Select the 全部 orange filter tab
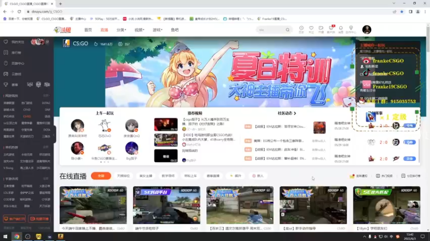Image resolution: width=430 pixels, height=241 pixels. 101,176
